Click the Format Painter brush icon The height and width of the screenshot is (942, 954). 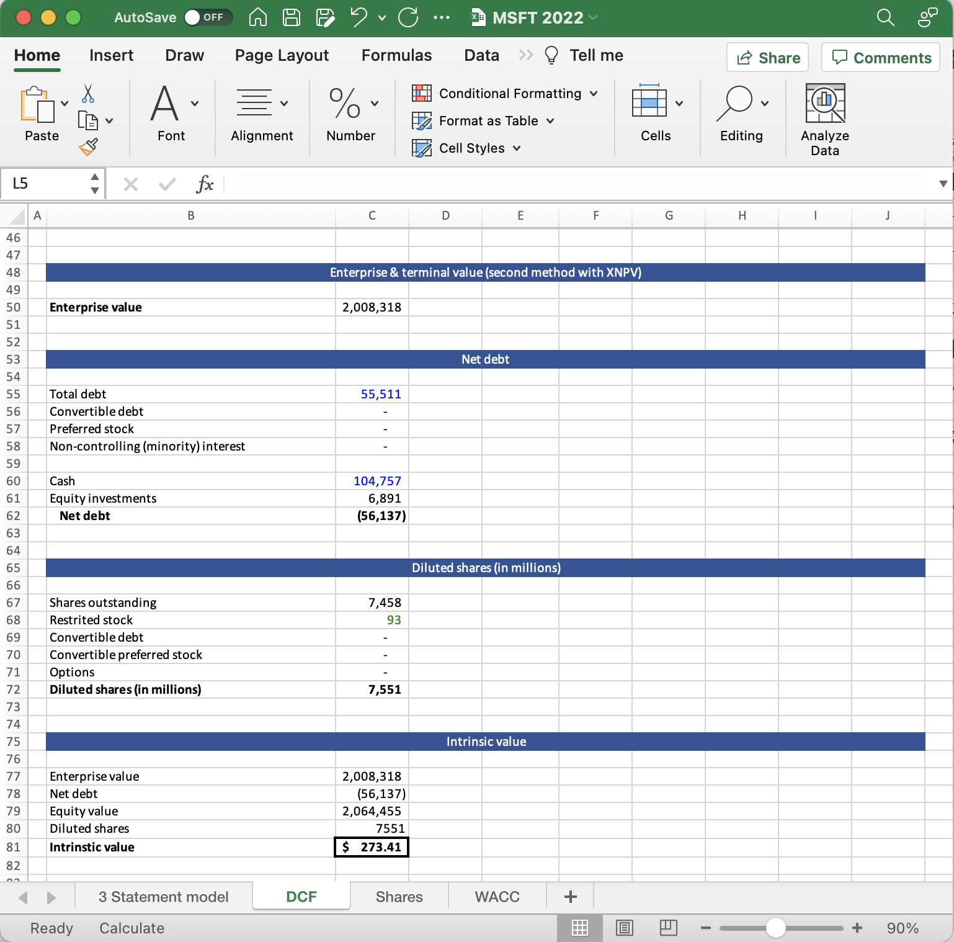[x=88, y=146]
